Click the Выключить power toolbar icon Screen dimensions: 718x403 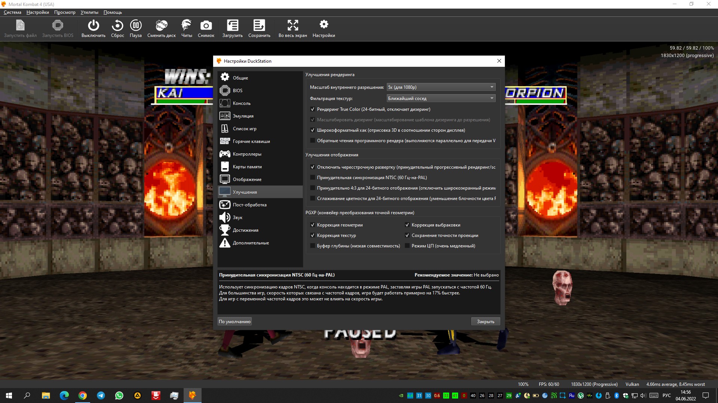93,29
